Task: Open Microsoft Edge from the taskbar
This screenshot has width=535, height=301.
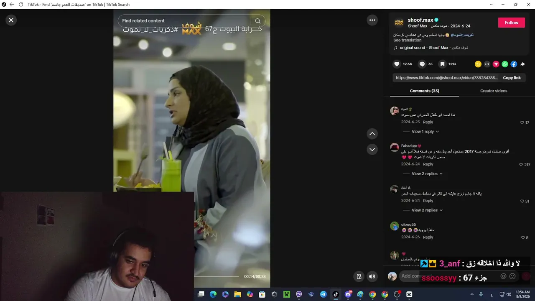Action: tap(213, 294)
